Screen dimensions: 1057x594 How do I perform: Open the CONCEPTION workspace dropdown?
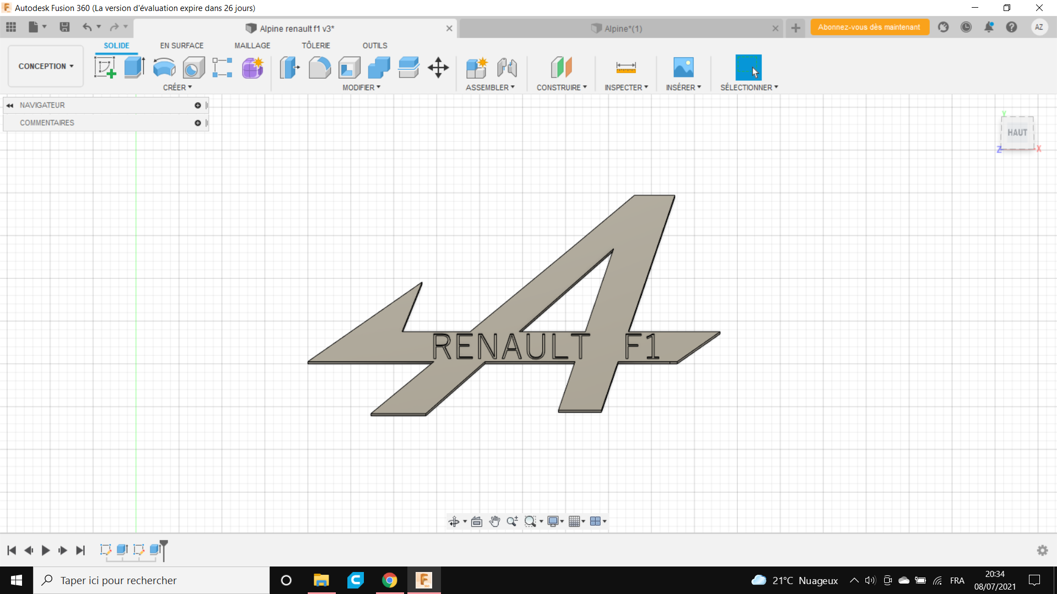(x=46, y=66)
